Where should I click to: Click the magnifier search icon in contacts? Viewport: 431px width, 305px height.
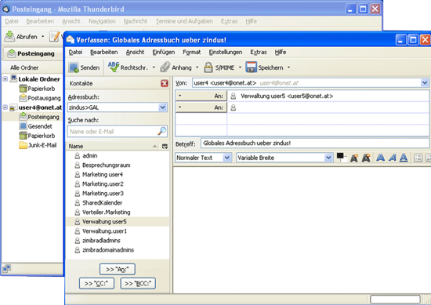pyautogui.click(x=162, y=131)
